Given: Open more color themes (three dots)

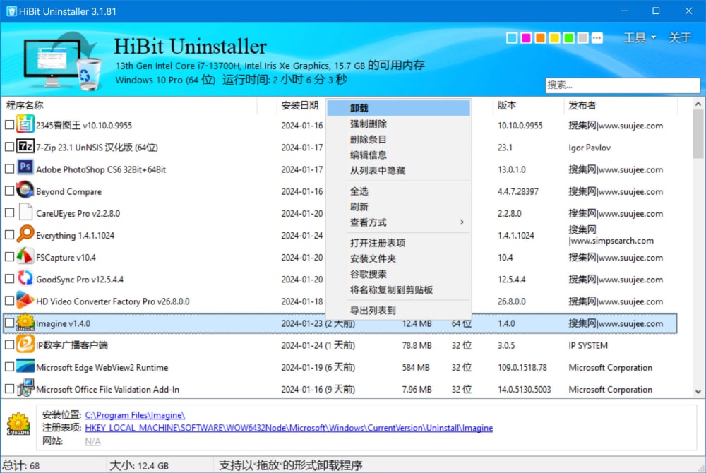Looking at the screenshot, I should [597, 38].
